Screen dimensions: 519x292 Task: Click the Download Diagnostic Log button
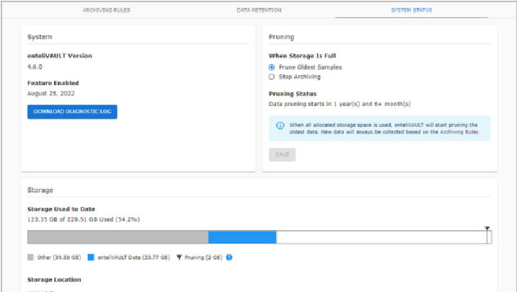click(72, 112)
